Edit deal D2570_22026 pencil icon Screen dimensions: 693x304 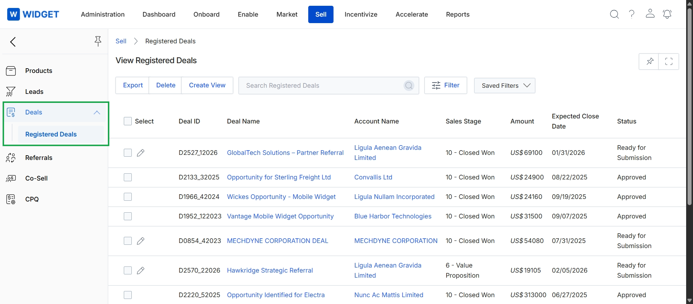141,270
